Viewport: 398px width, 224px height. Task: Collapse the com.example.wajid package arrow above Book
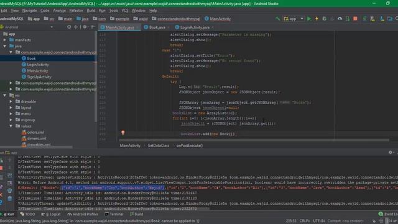tap(11, 52)
